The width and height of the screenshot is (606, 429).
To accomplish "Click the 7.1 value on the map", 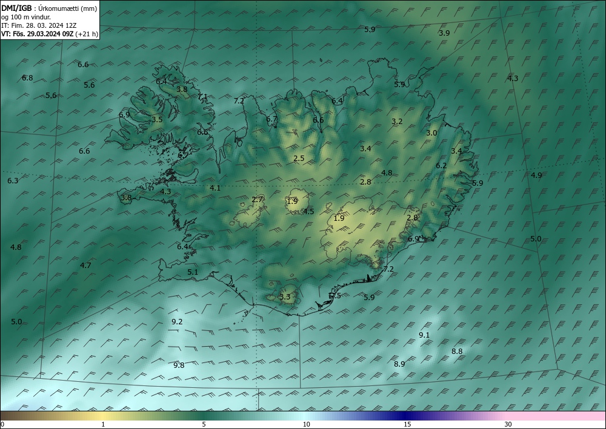I will coord(202,97).
